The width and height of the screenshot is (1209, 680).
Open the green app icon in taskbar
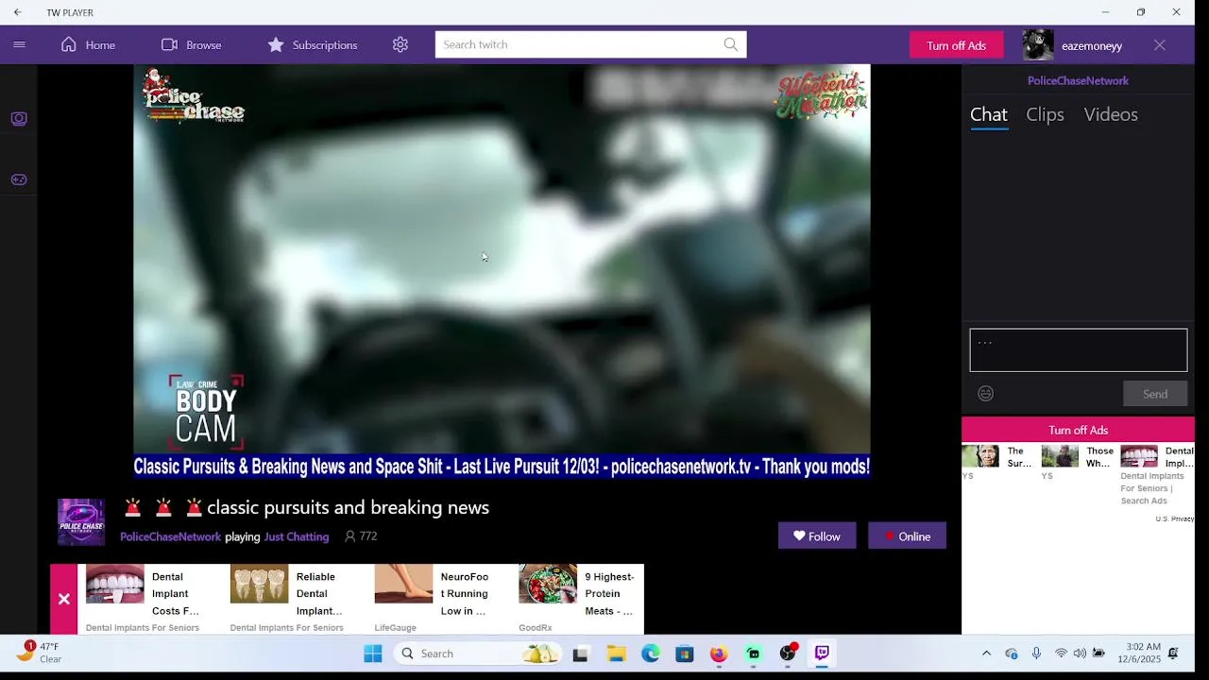pyautogui.click(x=754, y=654)
